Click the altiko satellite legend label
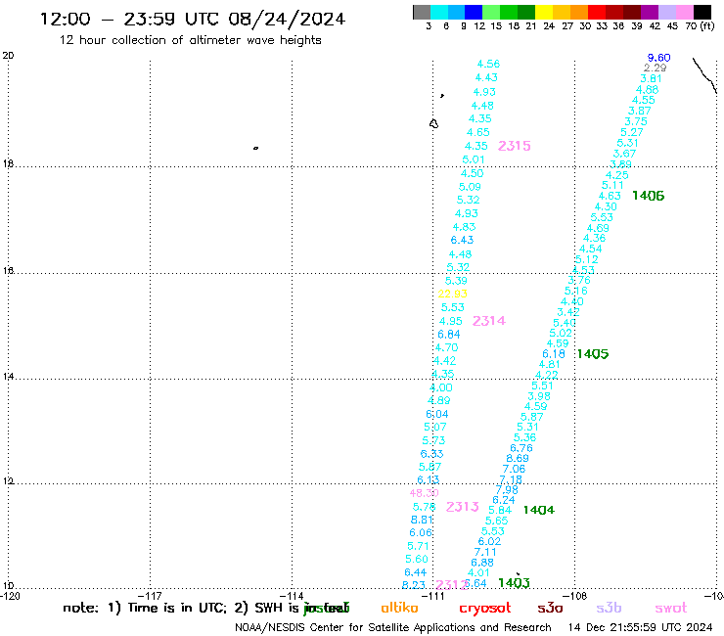Screen dimensions: 724x636 [399, 608]
